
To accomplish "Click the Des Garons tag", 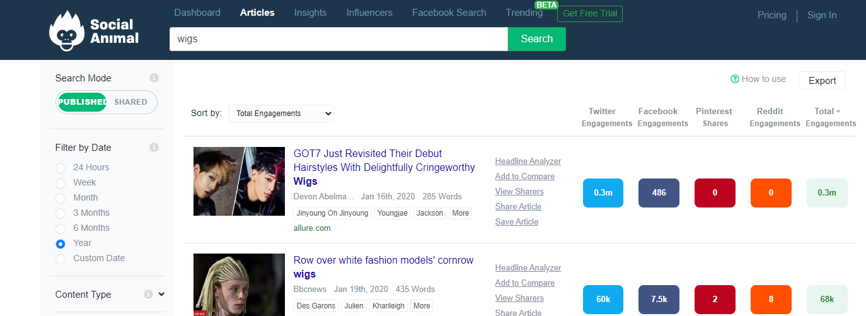I will [x=315, y=306].
